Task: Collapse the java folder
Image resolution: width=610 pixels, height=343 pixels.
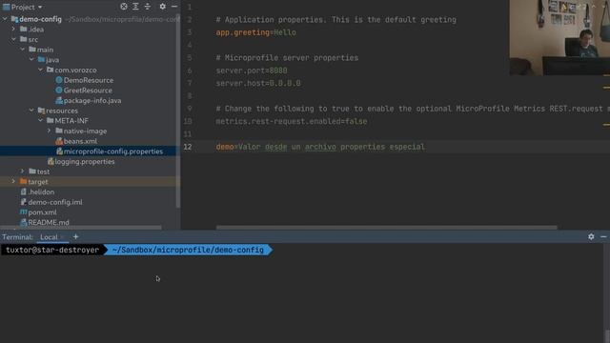Action: [x=31, y=59]
